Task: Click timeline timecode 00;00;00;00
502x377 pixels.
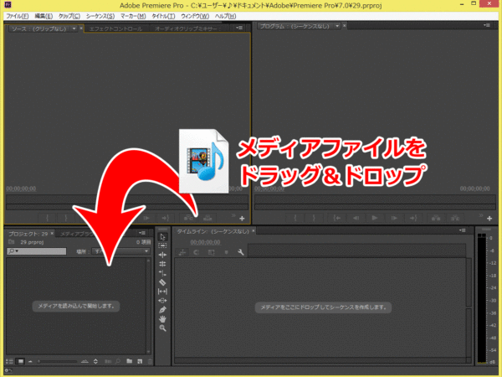Action: (205, 242)
